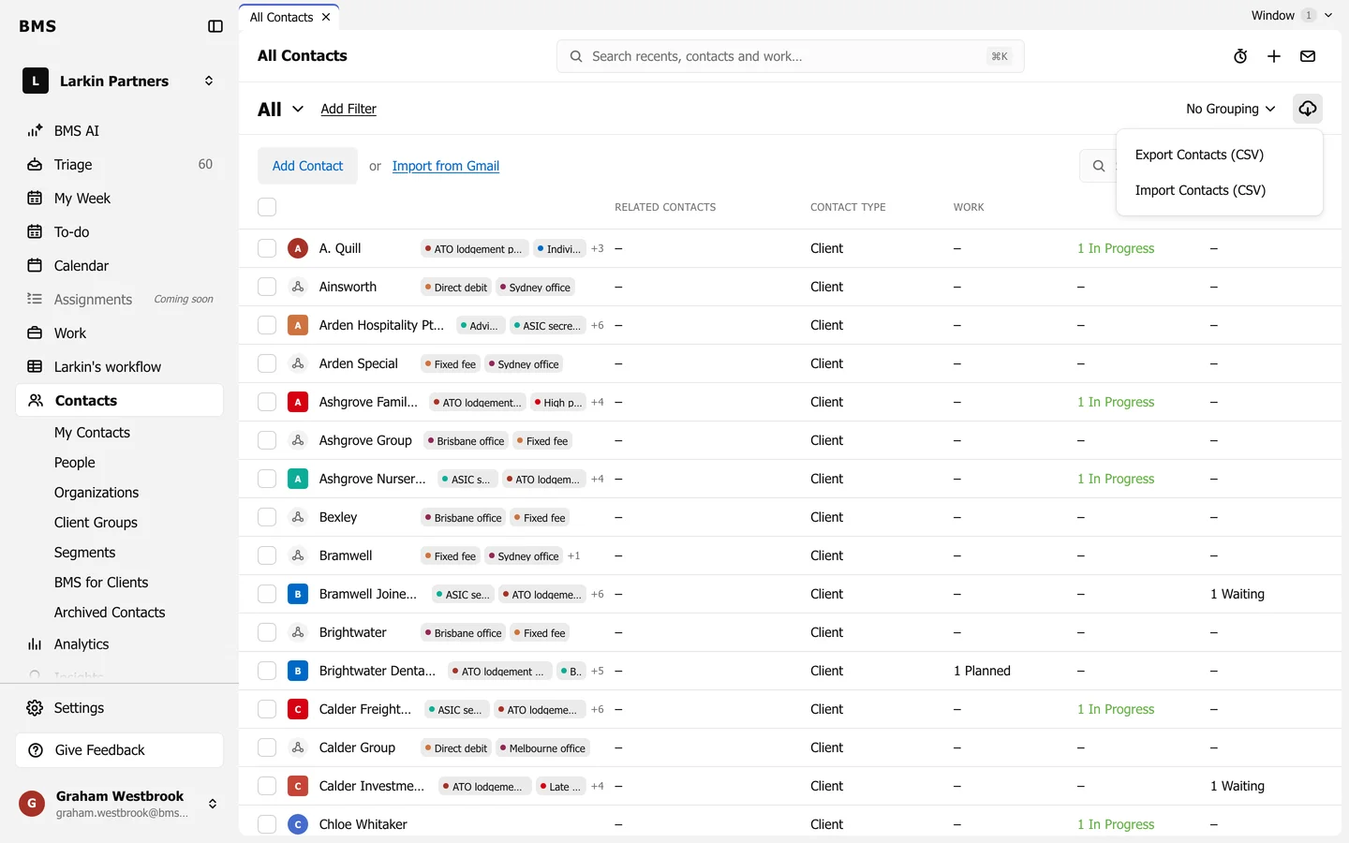
Task: Toggle the select-all contacts checkbox
Action: pyautogui.click(x=267, y=207)
